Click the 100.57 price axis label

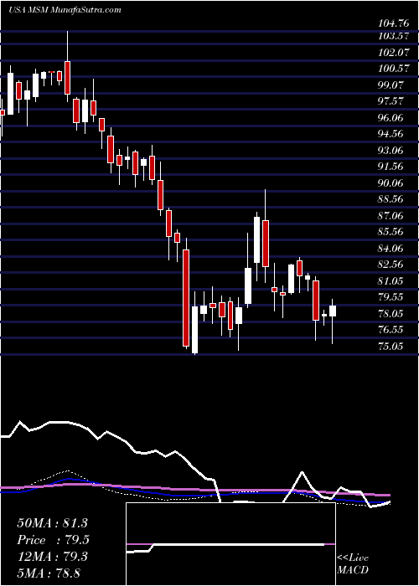pyautogui.click(x=396, y=69)
